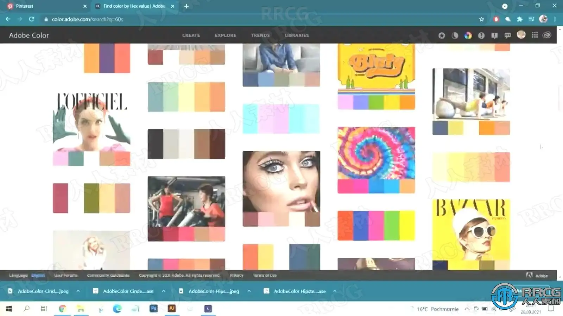The height and width of the screenshot is (316, 563).
Task: Click the red ad blocker extension icon
Action: click(496, 19)
